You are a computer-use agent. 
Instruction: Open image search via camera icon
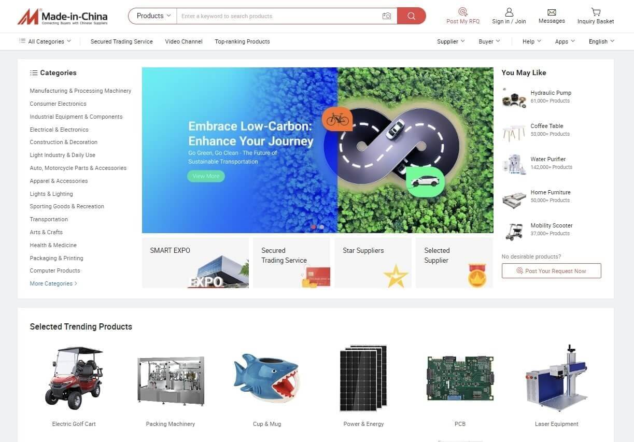coord(387,16)
